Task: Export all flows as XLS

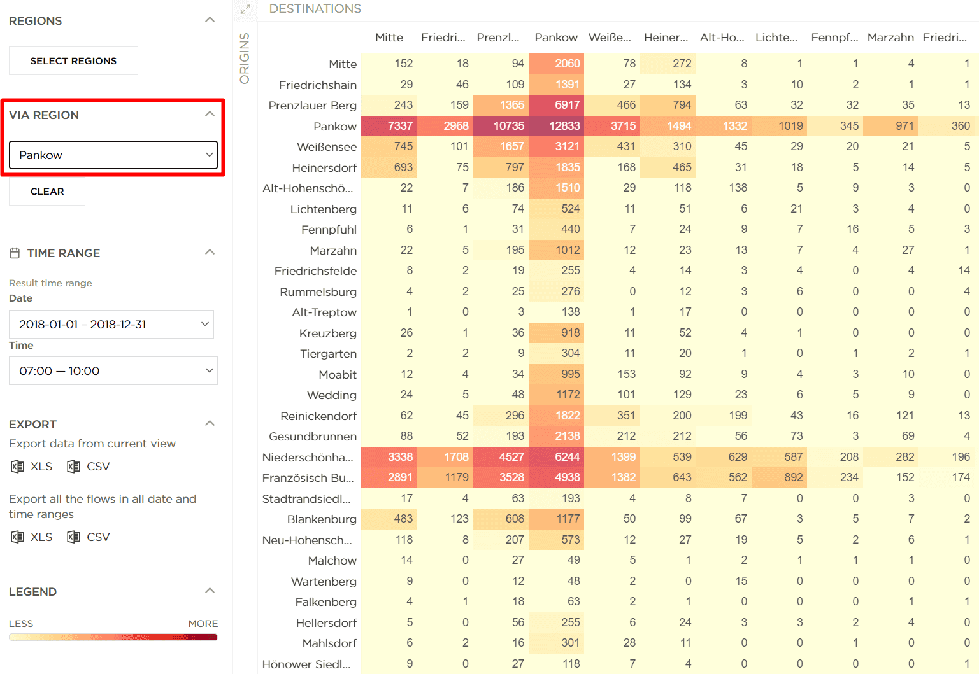Action: tap(32, 537)
